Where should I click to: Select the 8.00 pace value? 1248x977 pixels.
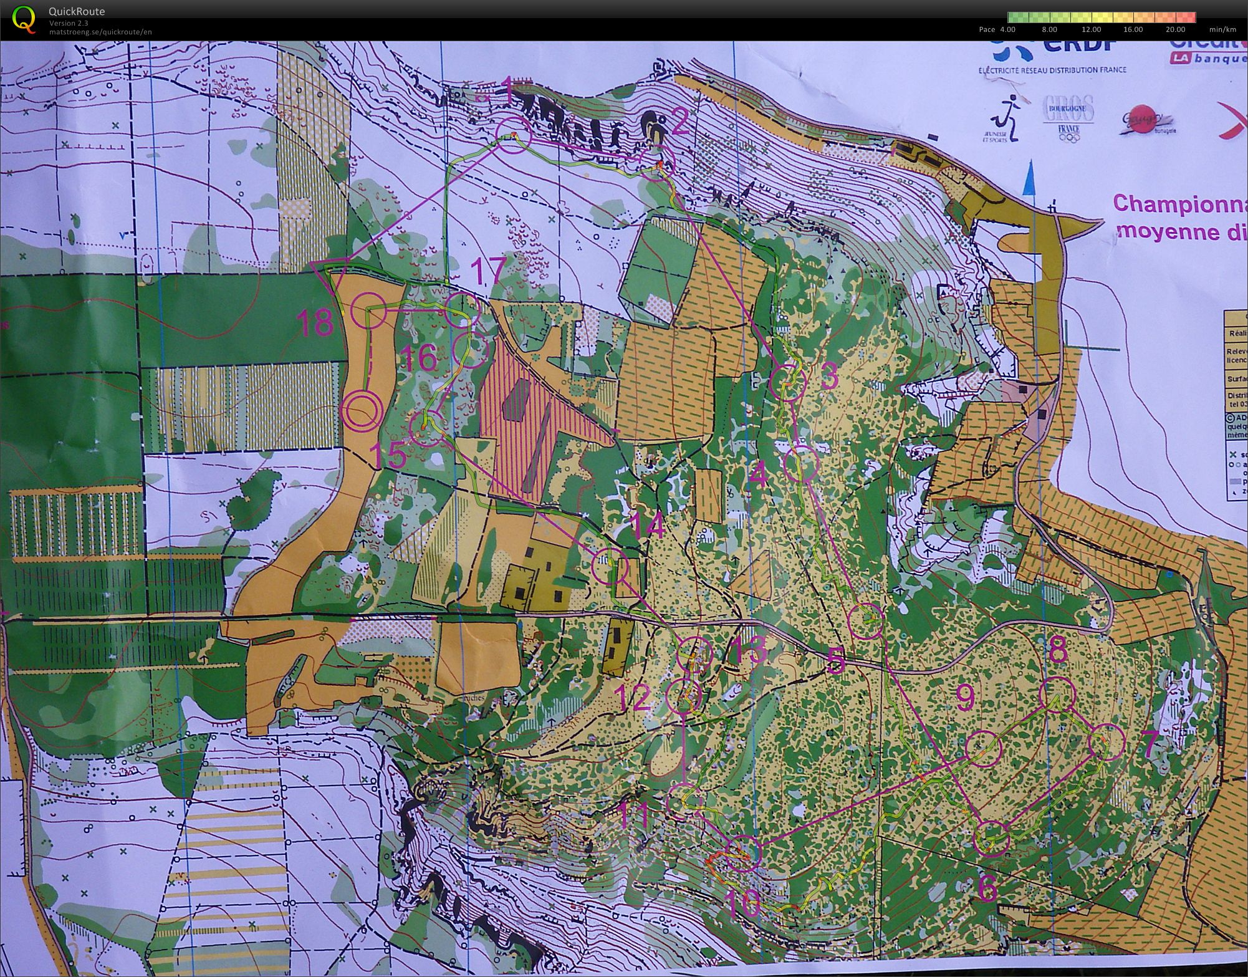coord(1049,29)
